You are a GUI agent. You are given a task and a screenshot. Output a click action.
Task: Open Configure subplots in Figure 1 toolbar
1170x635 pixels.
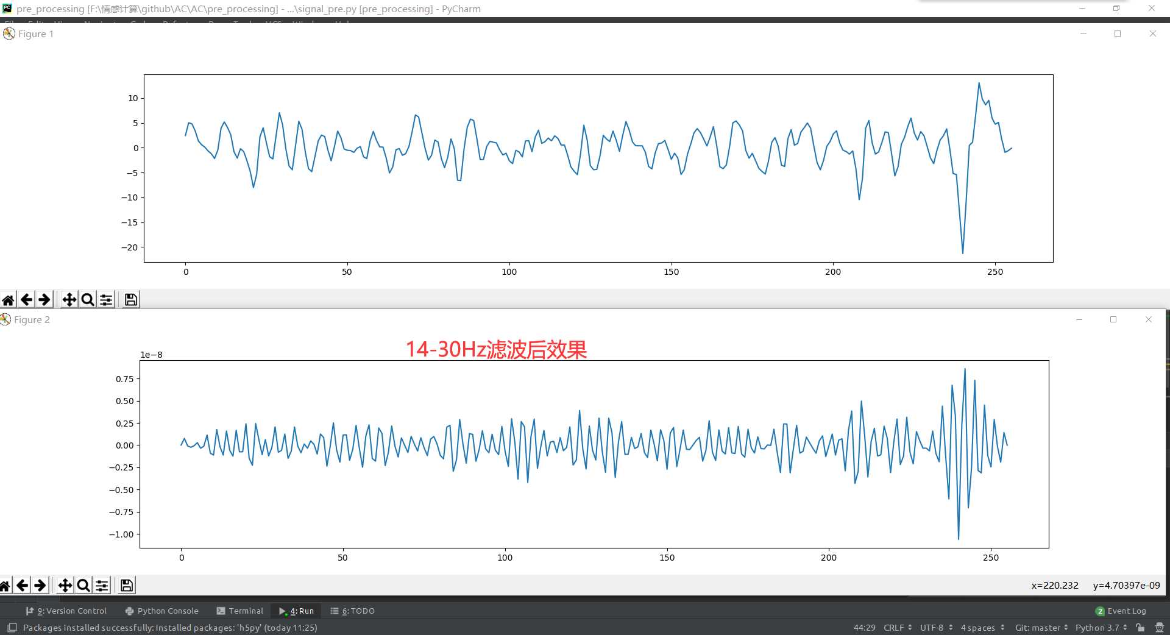[x=106, y=299]
